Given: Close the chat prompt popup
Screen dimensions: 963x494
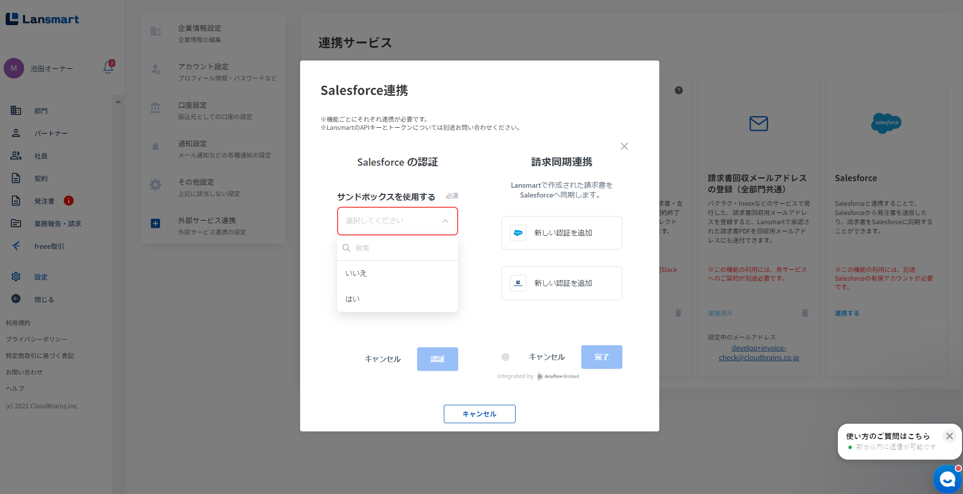Looking at the screenshot, I should [x=950, y=436].
